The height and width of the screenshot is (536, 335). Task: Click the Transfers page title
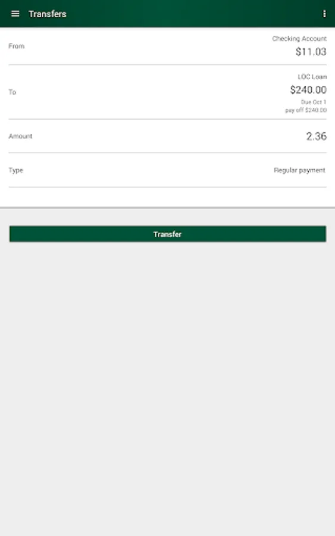pyautogui.click(x=48, y=14)
